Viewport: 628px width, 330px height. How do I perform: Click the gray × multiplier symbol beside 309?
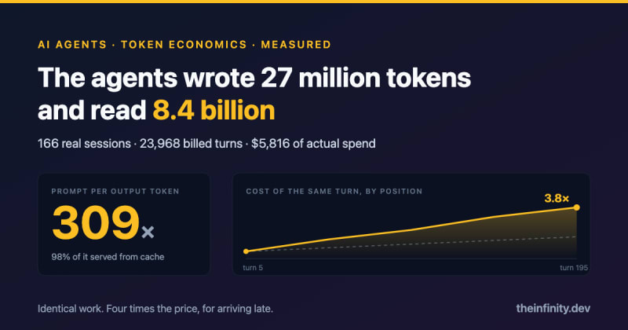click(x=148, y=232)
